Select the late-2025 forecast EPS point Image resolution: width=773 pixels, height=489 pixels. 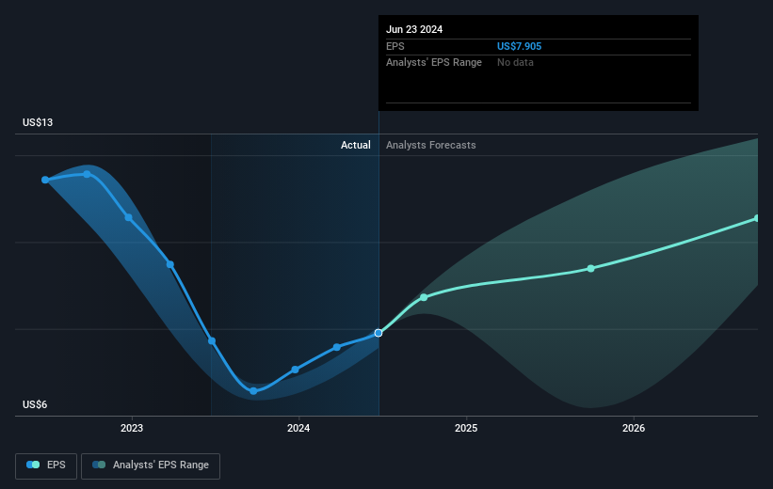click(590, 268)
